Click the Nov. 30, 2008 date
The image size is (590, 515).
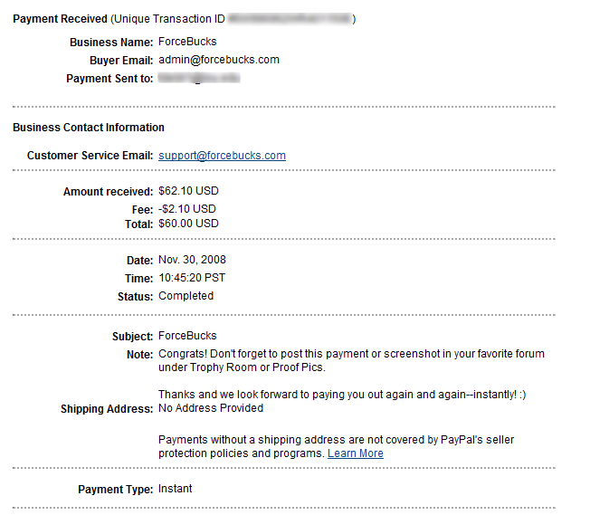(x=194, y=261)
